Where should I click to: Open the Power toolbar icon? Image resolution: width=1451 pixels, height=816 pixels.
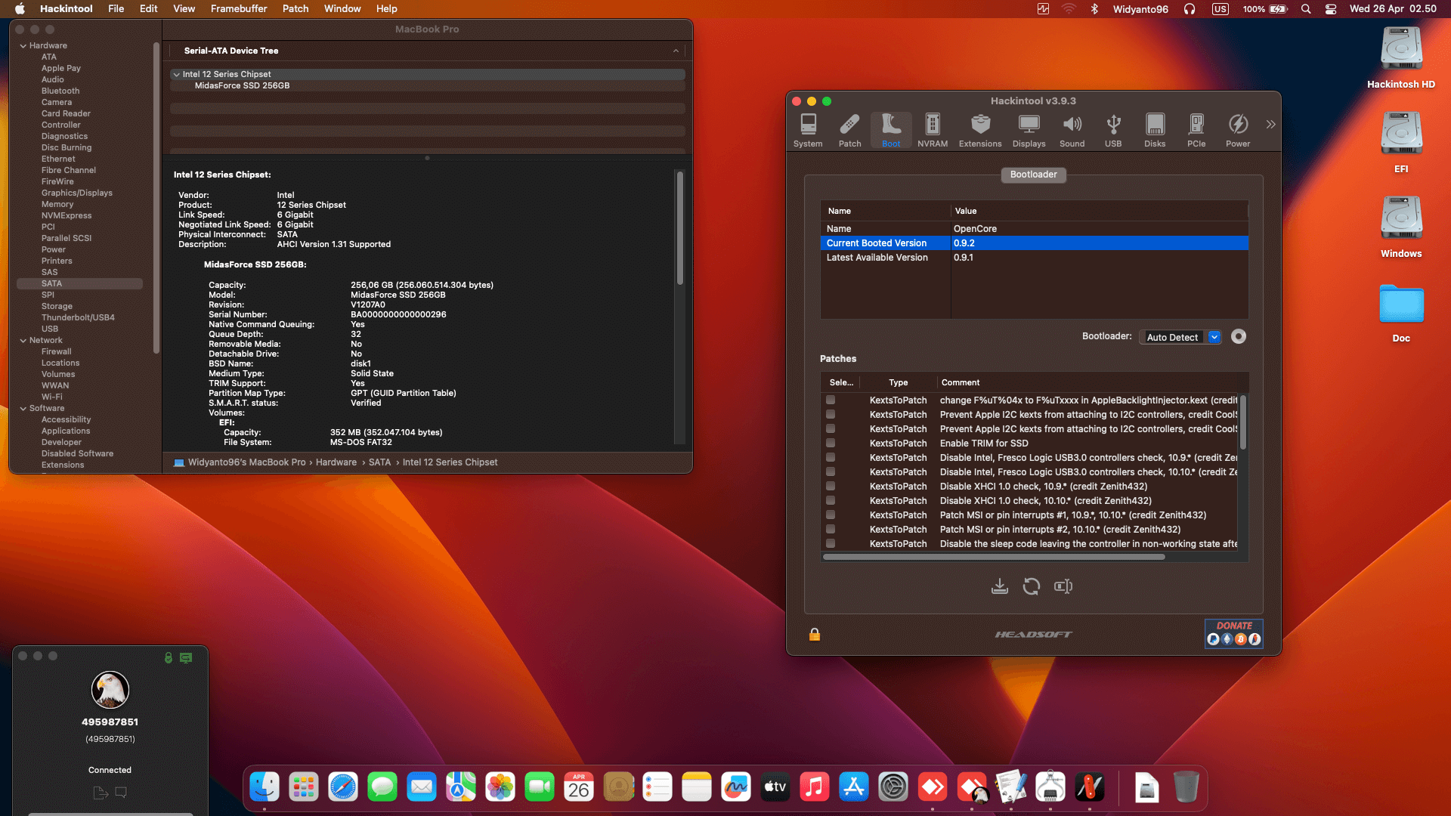[1238, 130]
